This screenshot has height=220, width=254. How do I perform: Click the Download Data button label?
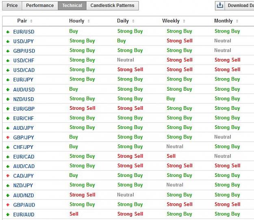click(x=241, y=6)
